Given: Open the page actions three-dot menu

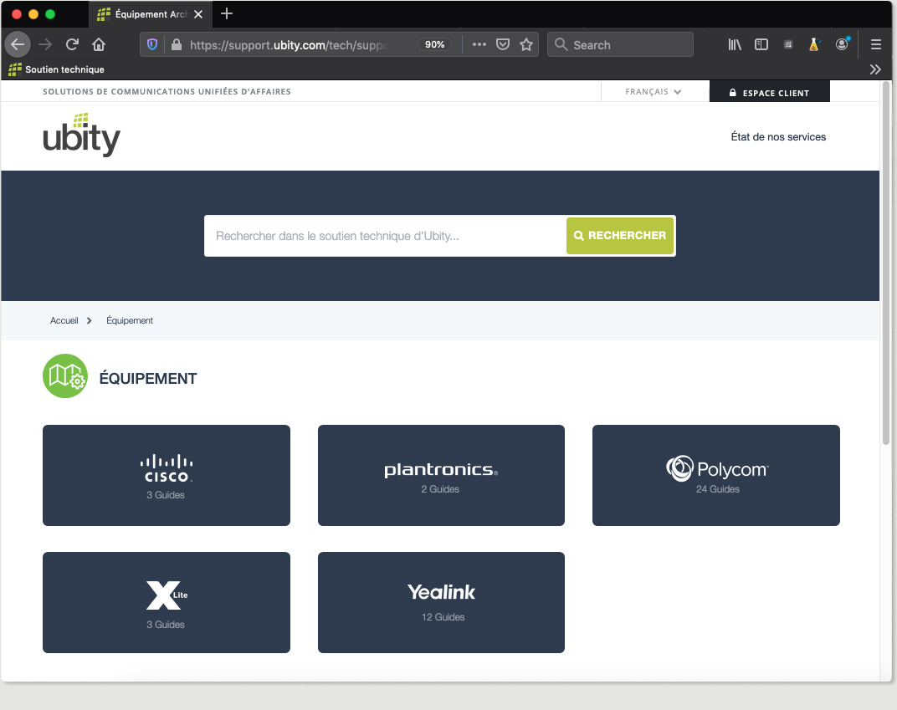Looking at the screenshot, I should pos(479,44).
